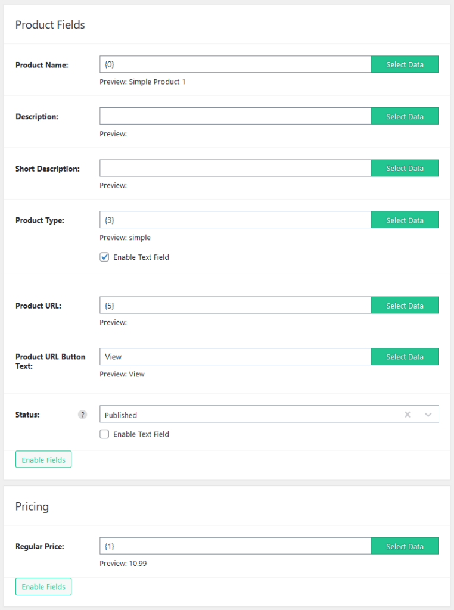Expand the Status dropdown arrow
This screenshot has height=610, width=454.
click(x=428, y=415)
